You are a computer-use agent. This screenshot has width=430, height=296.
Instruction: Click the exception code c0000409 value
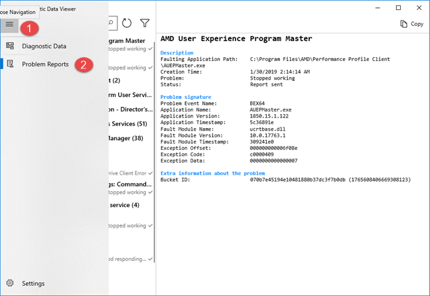click(x=261, y=154)
